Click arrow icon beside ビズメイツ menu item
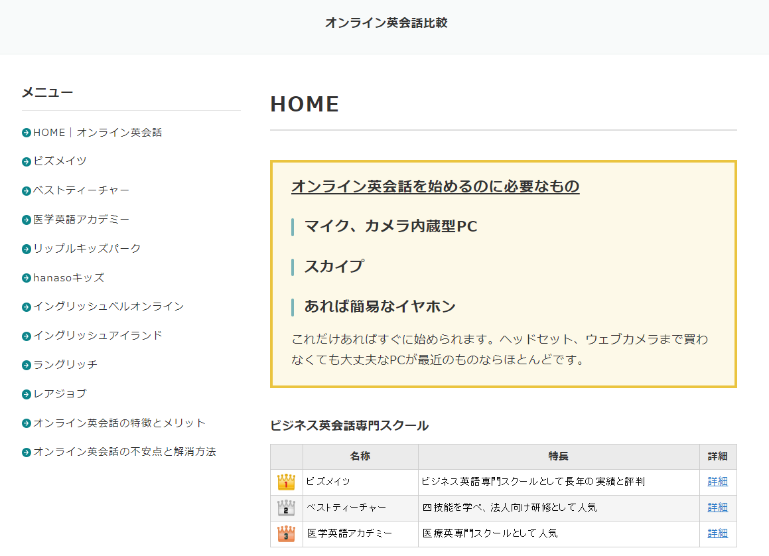 [x=27, y=161]
